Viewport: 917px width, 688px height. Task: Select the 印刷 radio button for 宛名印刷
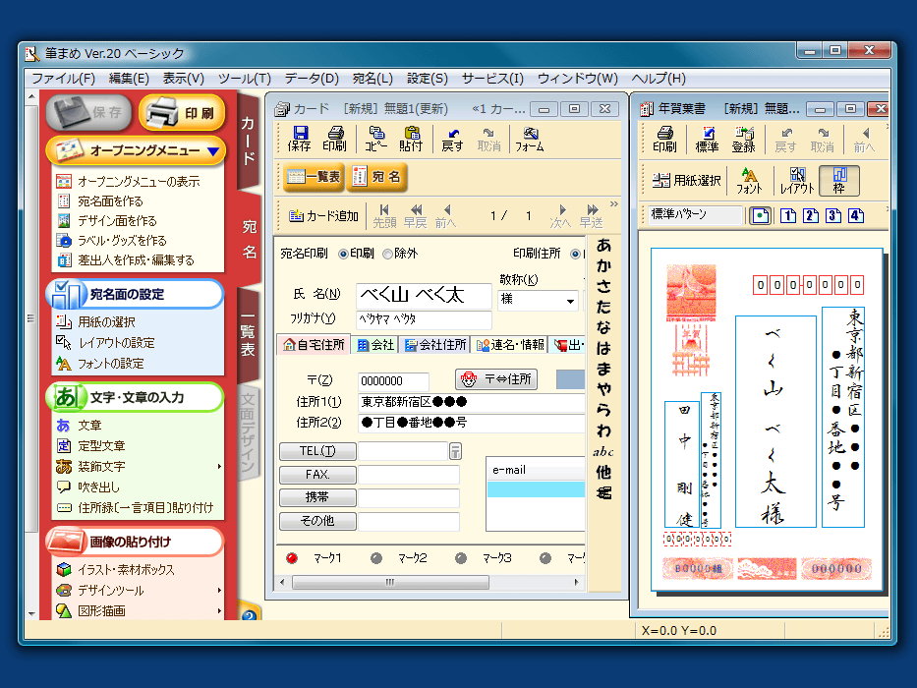click(343, 254)
